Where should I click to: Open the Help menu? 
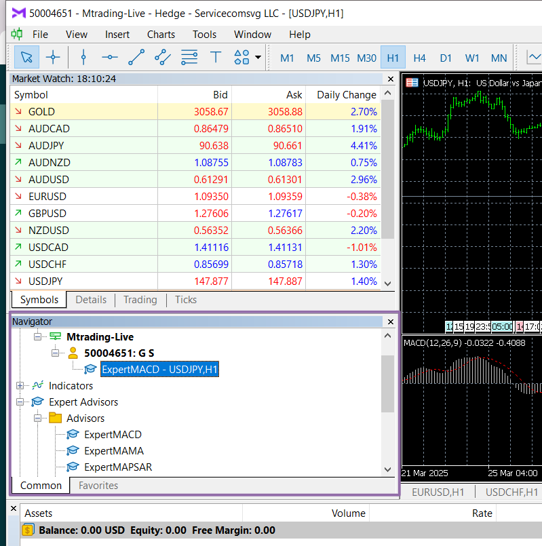300,35
